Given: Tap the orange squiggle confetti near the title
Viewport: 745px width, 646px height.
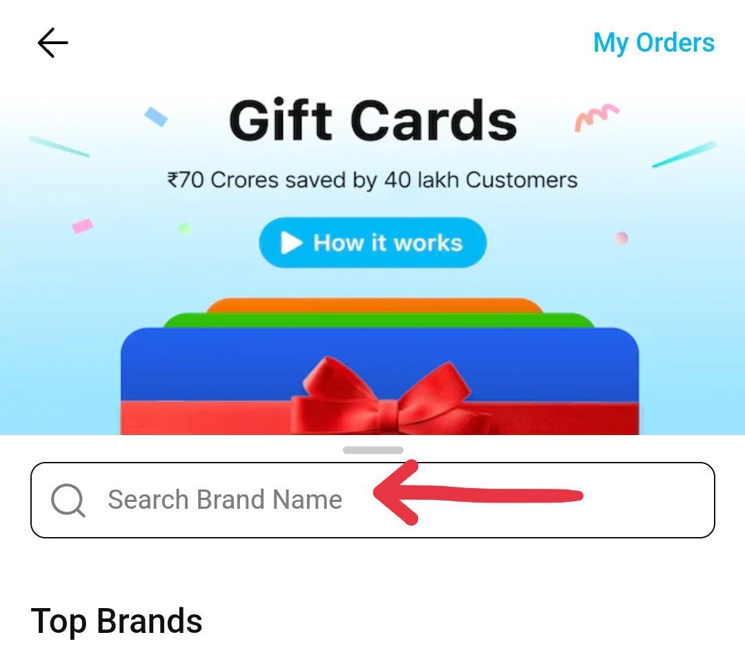Looking at the screenshot, I should (596, 117).
